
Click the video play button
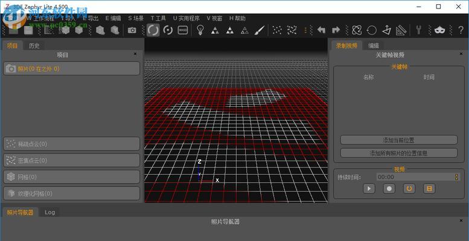point(369,189)
